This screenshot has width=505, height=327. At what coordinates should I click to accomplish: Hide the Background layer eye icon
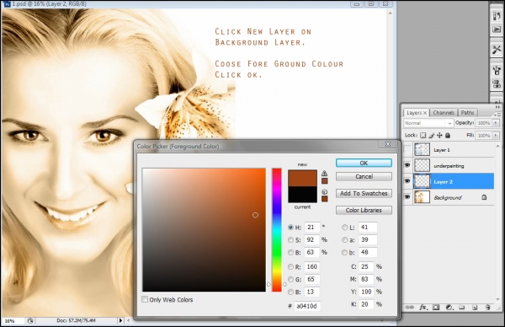pos(407,197)
